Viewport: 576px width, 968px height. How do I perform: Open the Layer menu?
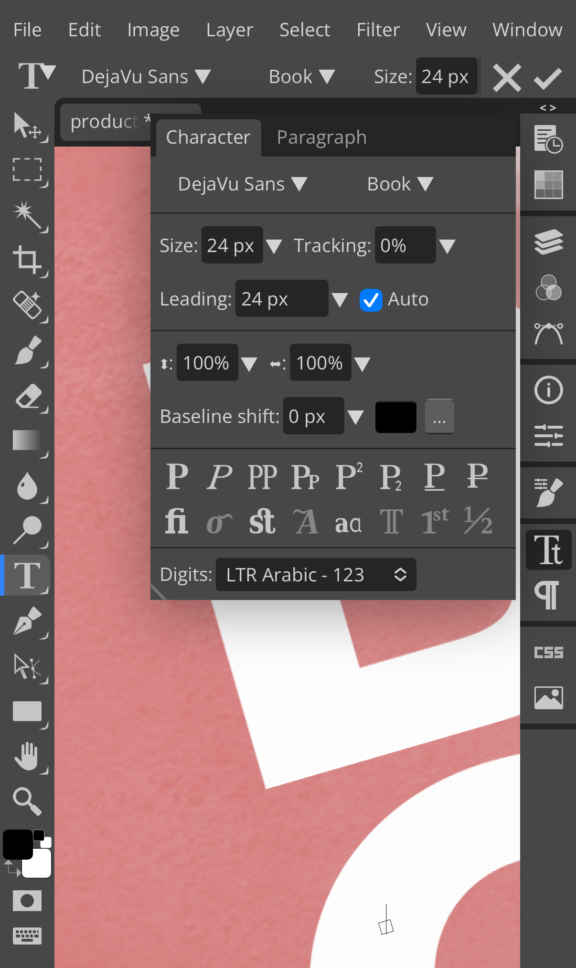(x=230, y=30)
